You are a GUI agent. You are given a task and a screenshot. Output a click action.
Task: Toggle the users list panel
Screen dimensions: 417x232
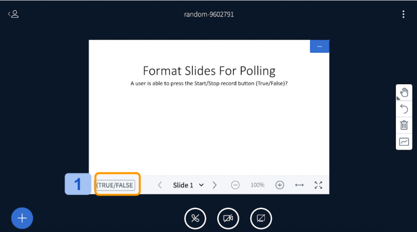pos(14,14)
